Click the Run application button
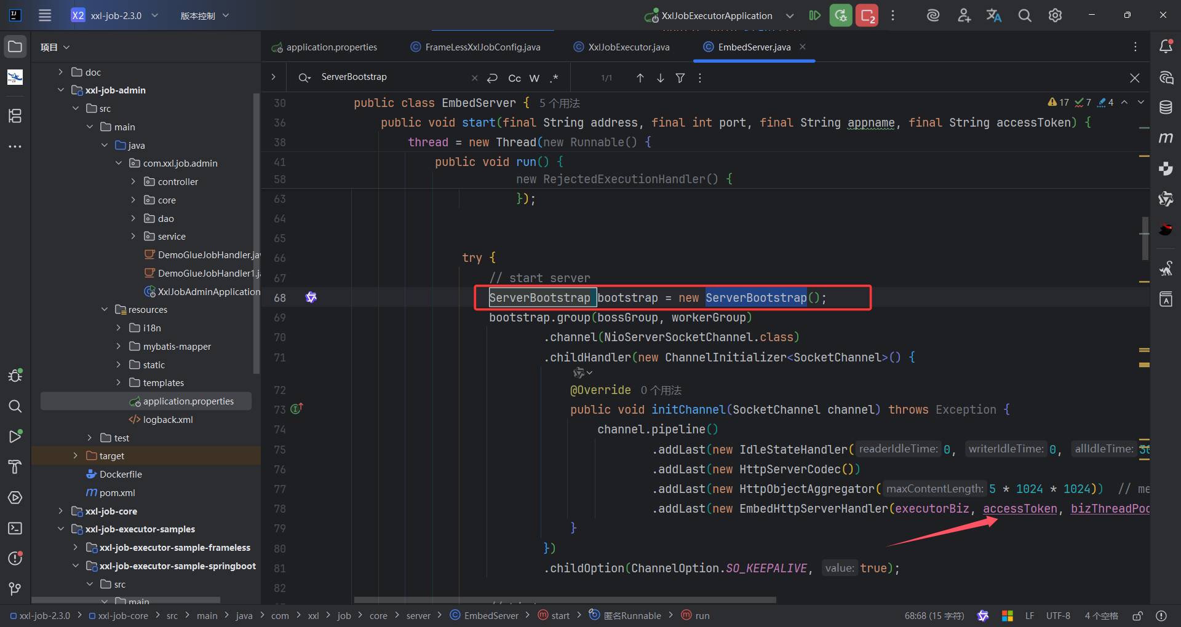 tap(815, 15)
